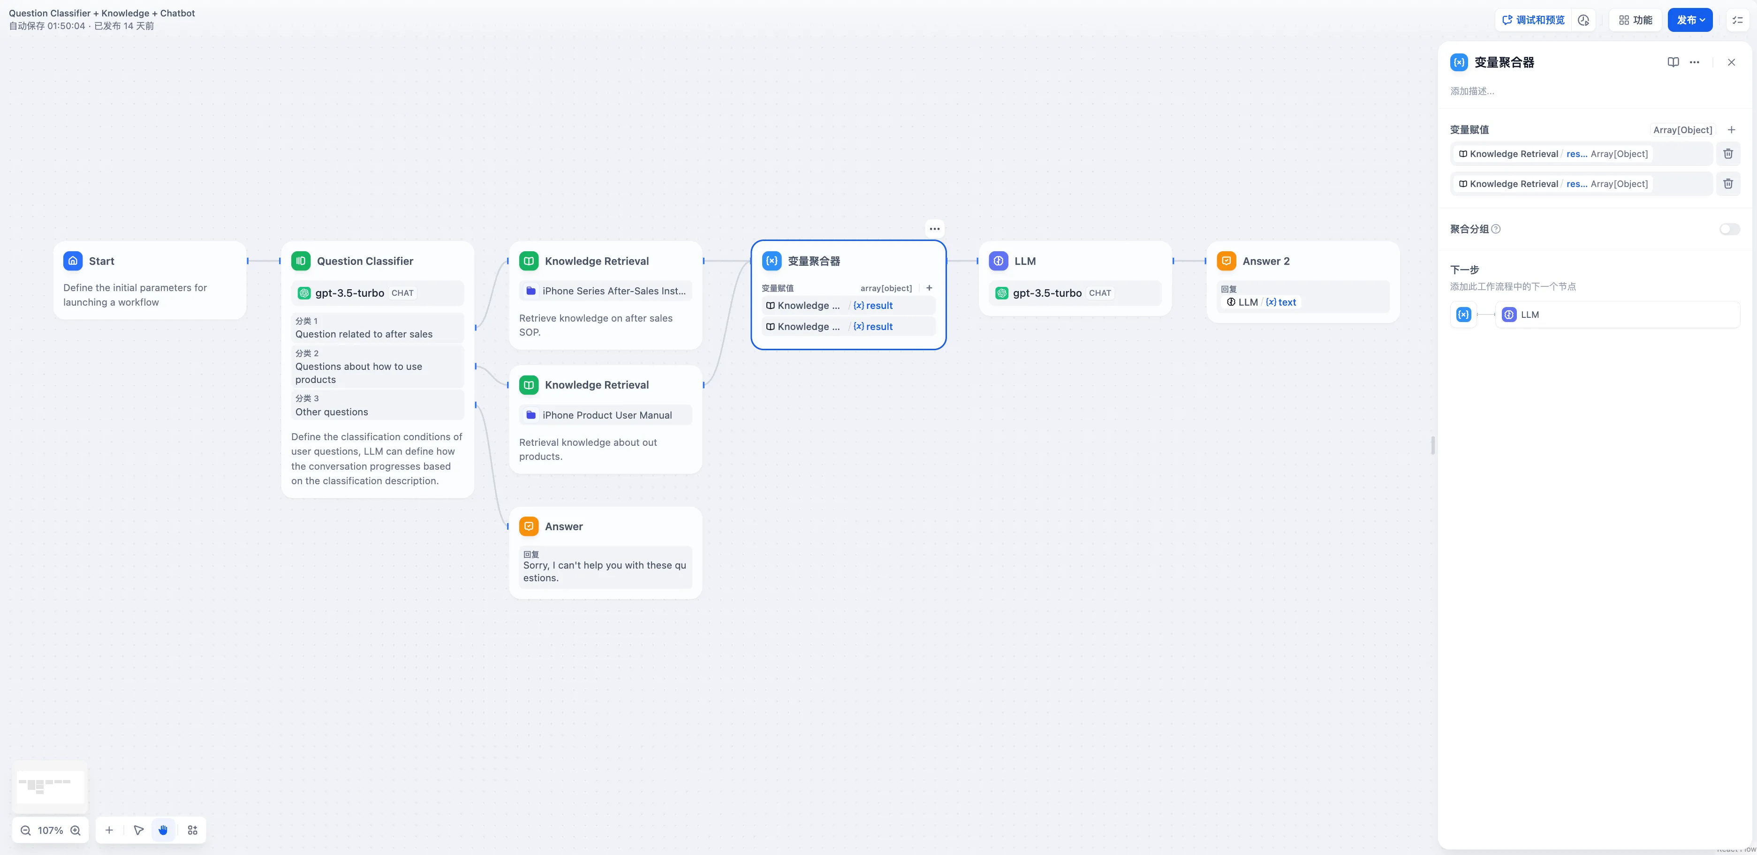The width and height of the screenshot is (1757, 855).
Task: Select the pointer mode tool
Action: click(x=138, y=830)
